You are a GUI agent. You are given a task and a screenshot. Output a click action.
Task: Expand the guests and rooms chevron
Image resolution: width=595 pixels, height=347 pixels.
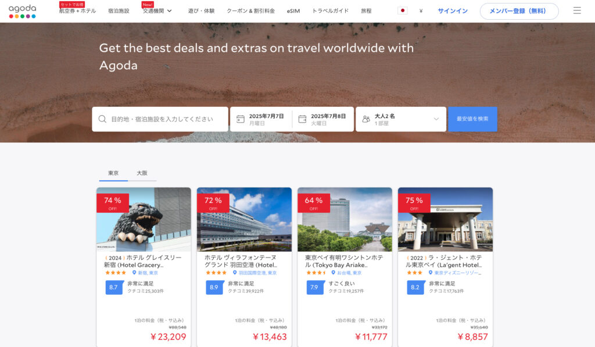tap(436, 119)
